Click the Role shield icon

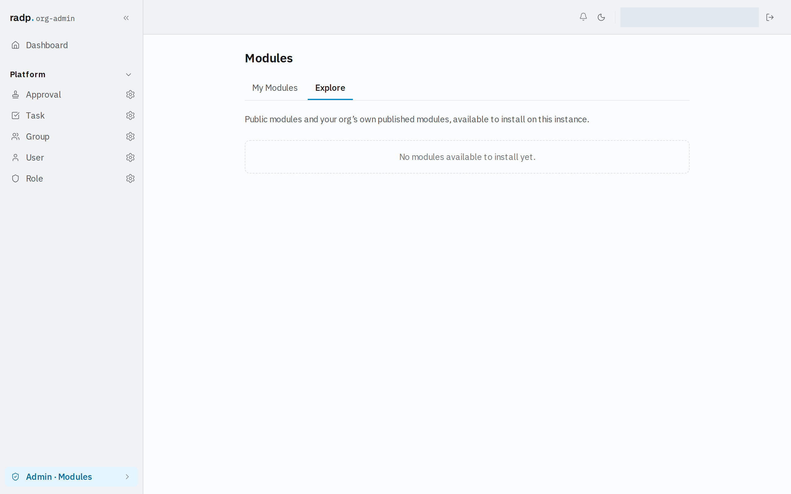(x=15, y=178)
